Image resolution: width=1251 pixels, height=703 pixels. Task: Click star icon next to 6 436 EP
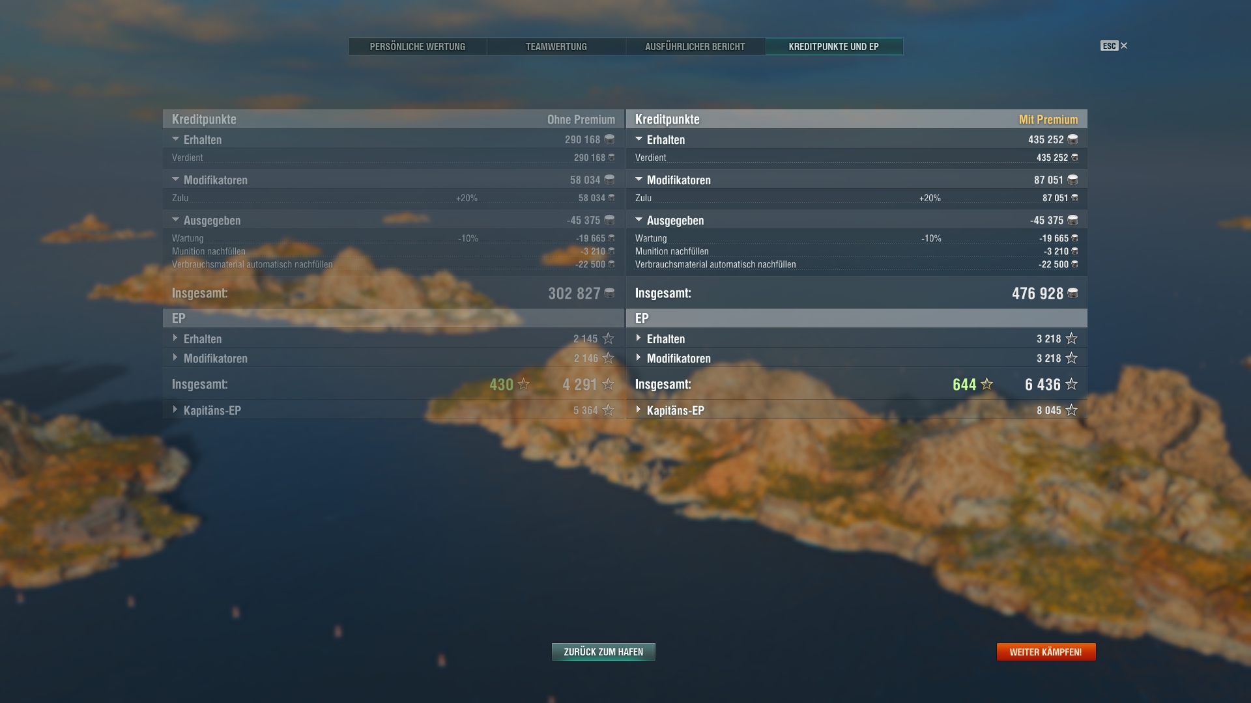pyautogui.click(x=1071, y=385)
